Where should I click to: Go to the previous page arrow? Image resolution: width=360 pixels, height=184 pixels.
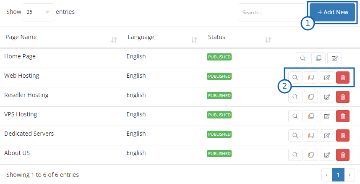(327, 175)
